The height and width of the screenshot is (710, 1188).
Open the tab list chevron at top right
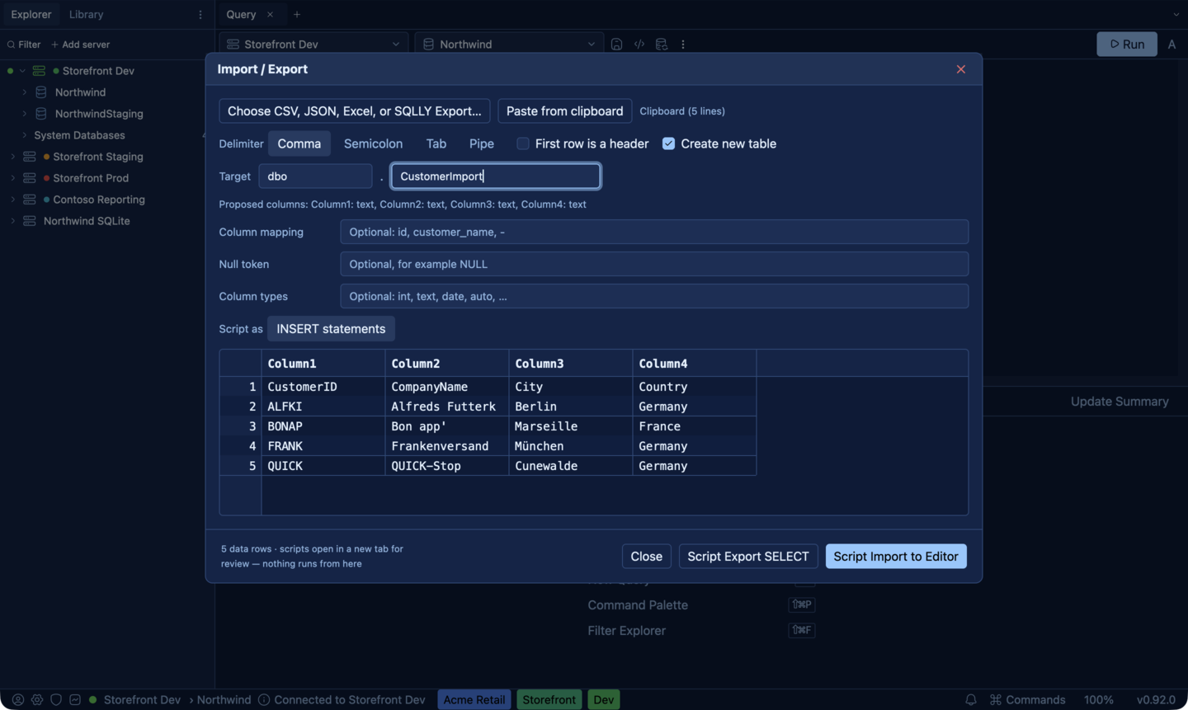click(x=1176, y=15)
